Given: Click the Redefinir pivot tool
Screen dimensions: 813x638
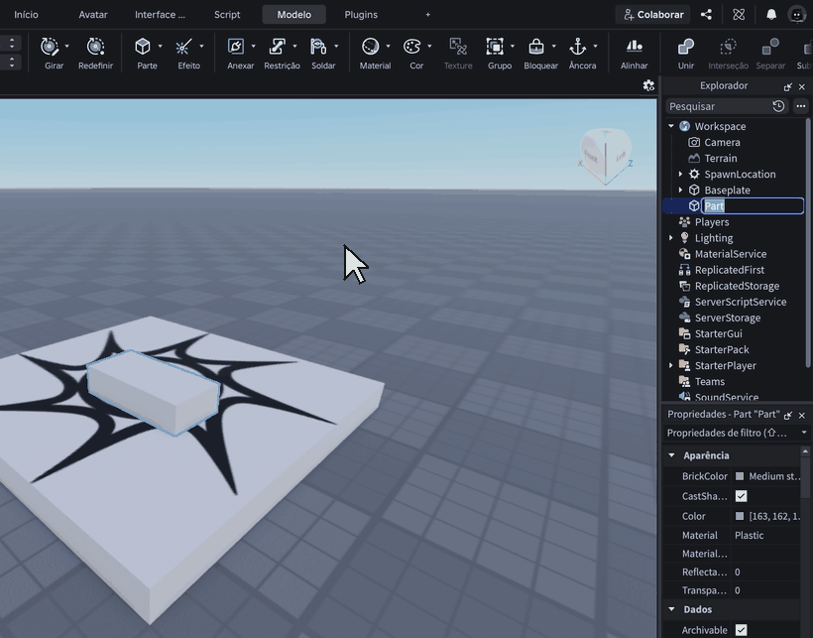Looking at the screenshot, I should 95,53.
